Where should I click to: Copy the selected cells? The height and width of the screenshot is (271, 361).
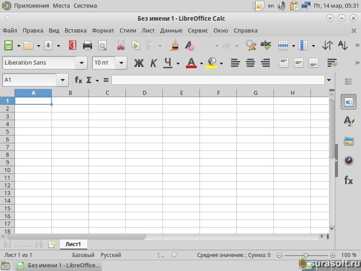[136, 46]
